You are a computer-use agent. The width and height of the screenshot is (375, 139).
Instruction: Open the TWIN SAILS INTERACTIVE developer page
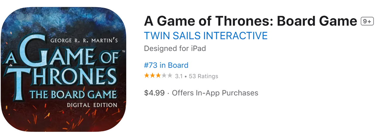click(x=206, y=36)
